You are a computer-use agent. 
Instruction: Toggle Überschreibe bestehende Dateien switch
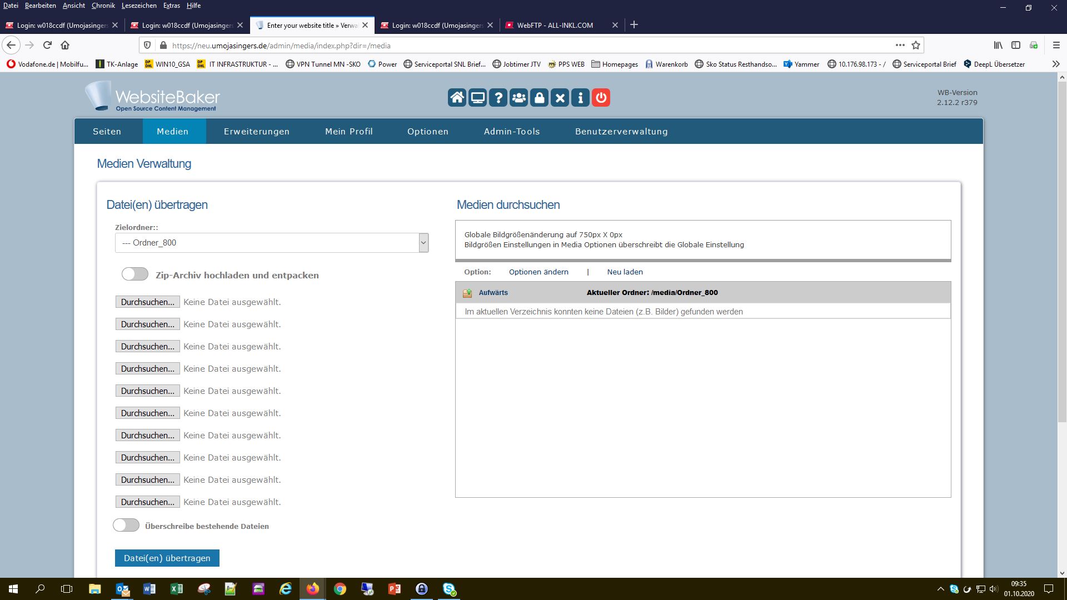(x=126, y=525)
